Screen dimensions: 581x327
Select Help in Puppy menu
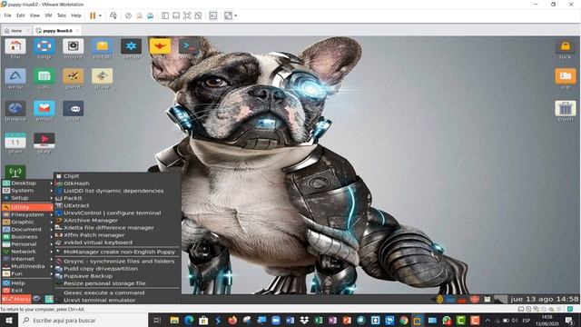pos(27,282)
